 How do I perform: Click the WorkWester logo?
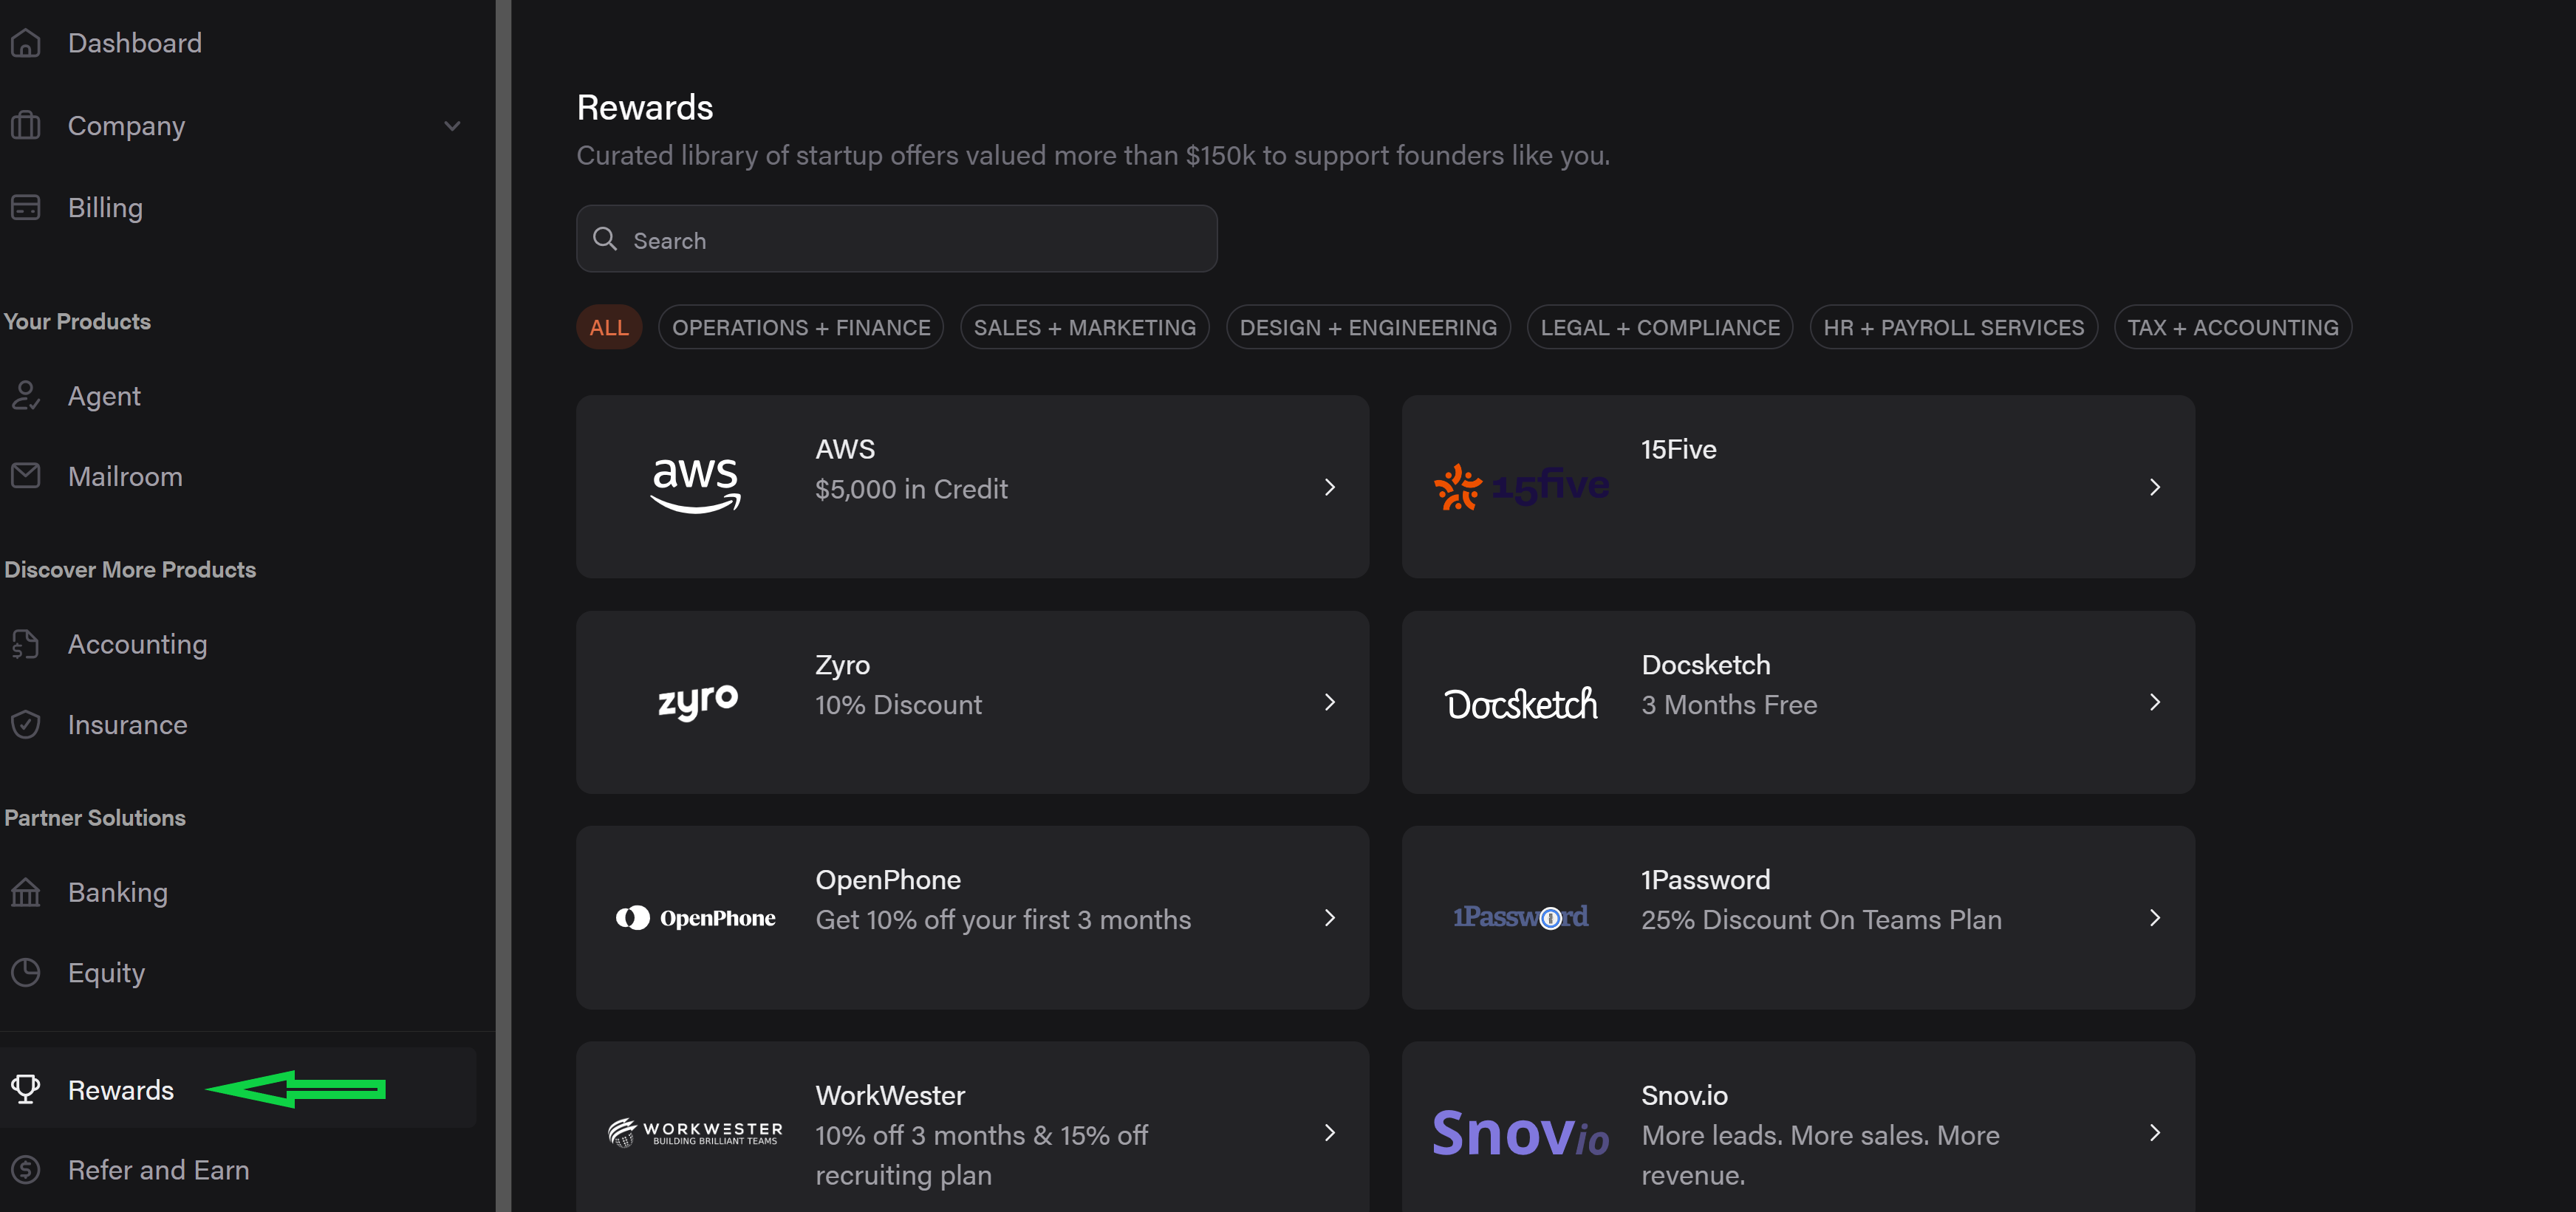696,1133
